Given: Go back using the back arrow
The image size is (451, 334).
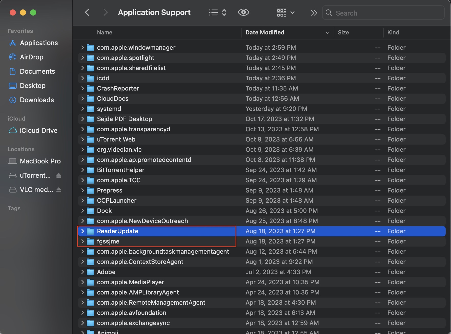Looking at the screenshot, I should (87, 12).
